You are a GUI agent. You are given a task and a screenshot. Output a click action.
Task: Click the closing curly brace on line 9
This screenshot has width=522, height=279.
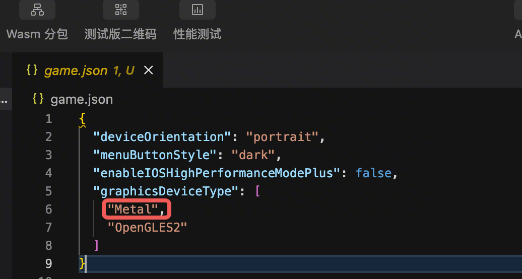83,263
